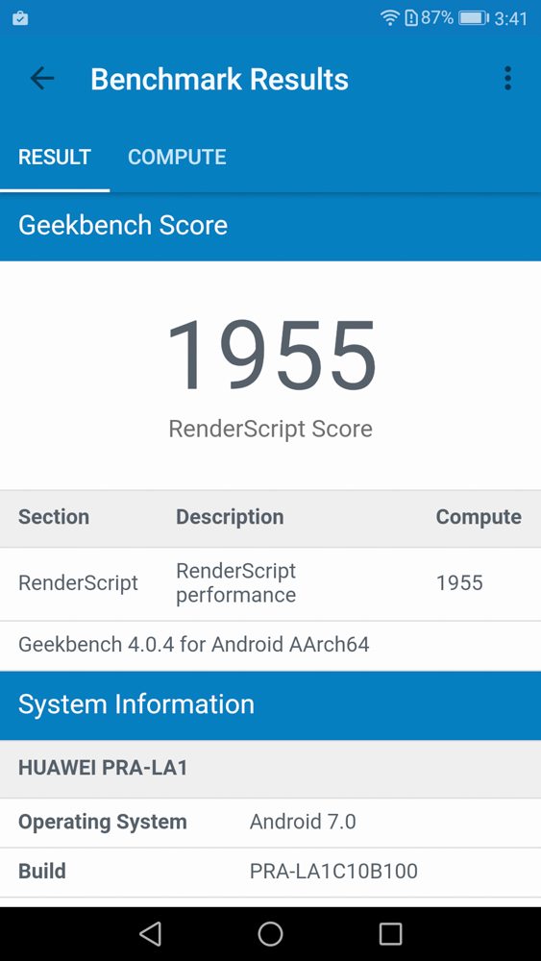Switch to the COMPUTE tab
This screenshot has width=541, height=961.
[177, 157]
